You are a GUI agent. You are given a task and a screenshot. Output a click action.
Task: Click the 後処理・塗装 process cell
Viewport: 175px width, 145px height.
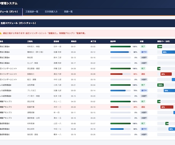click(33, 134)
